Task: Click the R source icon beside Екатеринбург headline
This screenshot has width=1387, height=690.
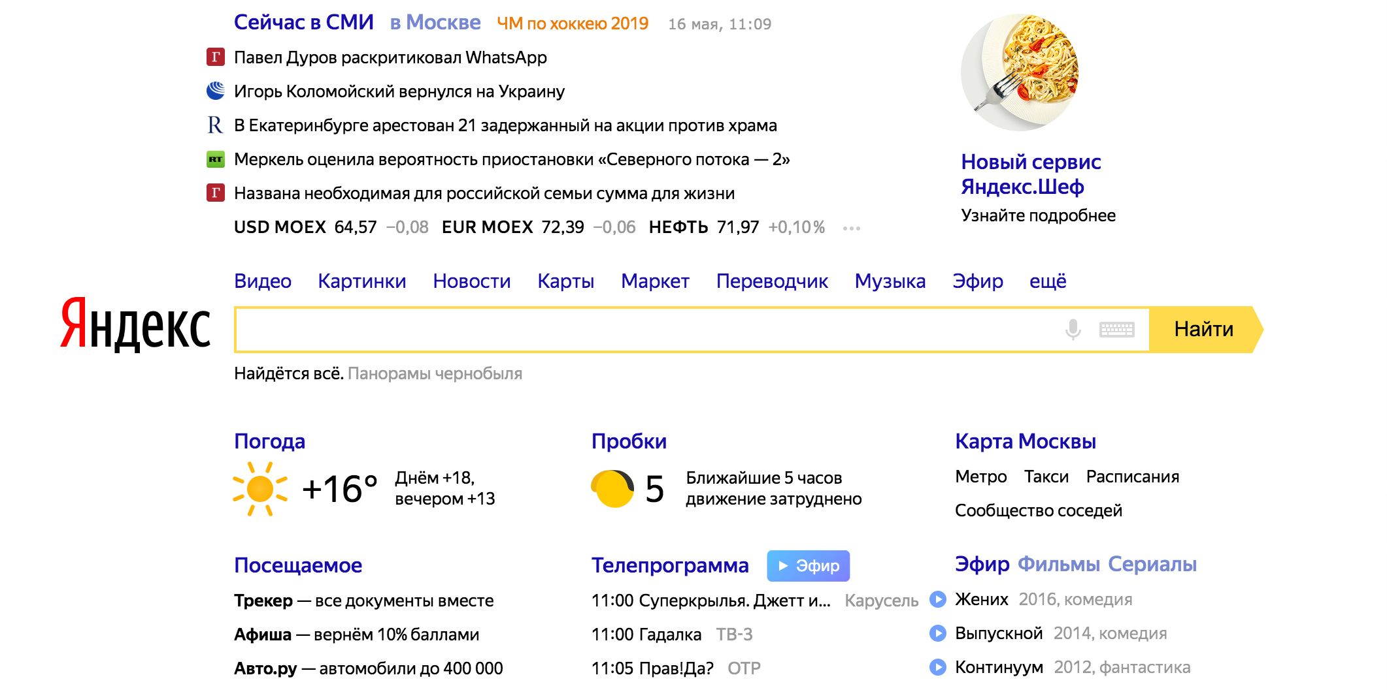Action: pyautogui.click(x=216, y=125)
